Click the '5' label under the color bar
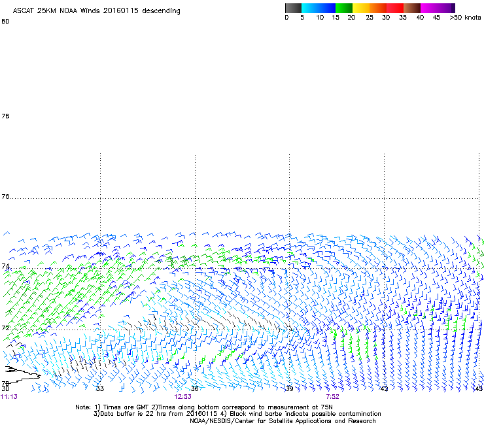This screenshot has width=484, height=425. [x=302, y=18]
